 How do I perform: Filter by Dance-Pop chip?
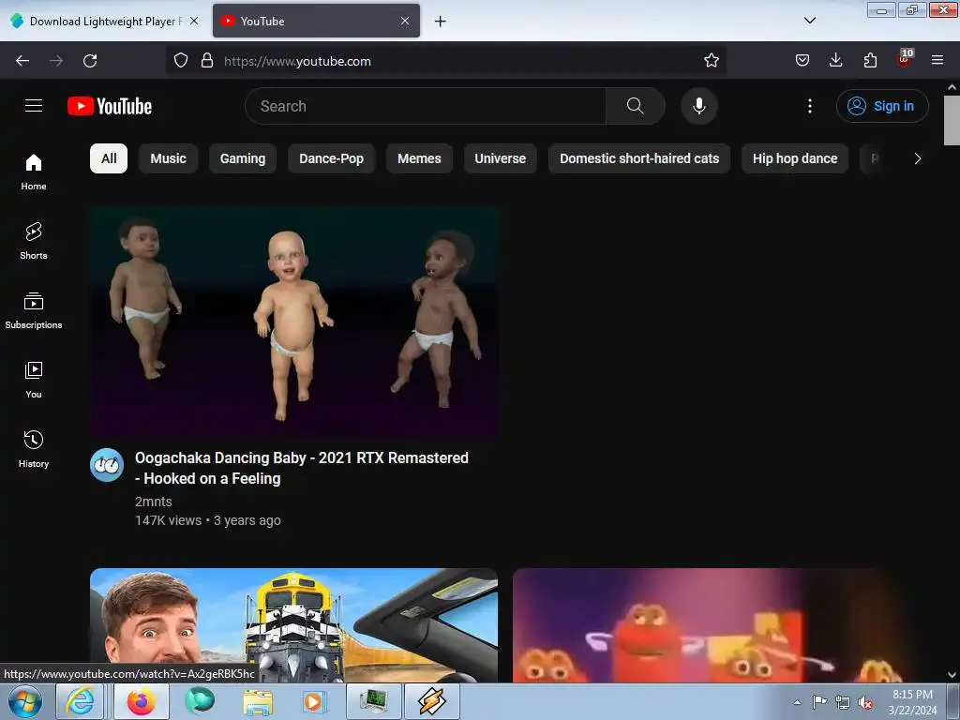(331, 158)
